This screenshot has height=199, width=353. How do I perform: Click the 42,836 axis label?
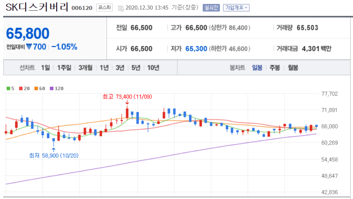click(x=330, y=192)
